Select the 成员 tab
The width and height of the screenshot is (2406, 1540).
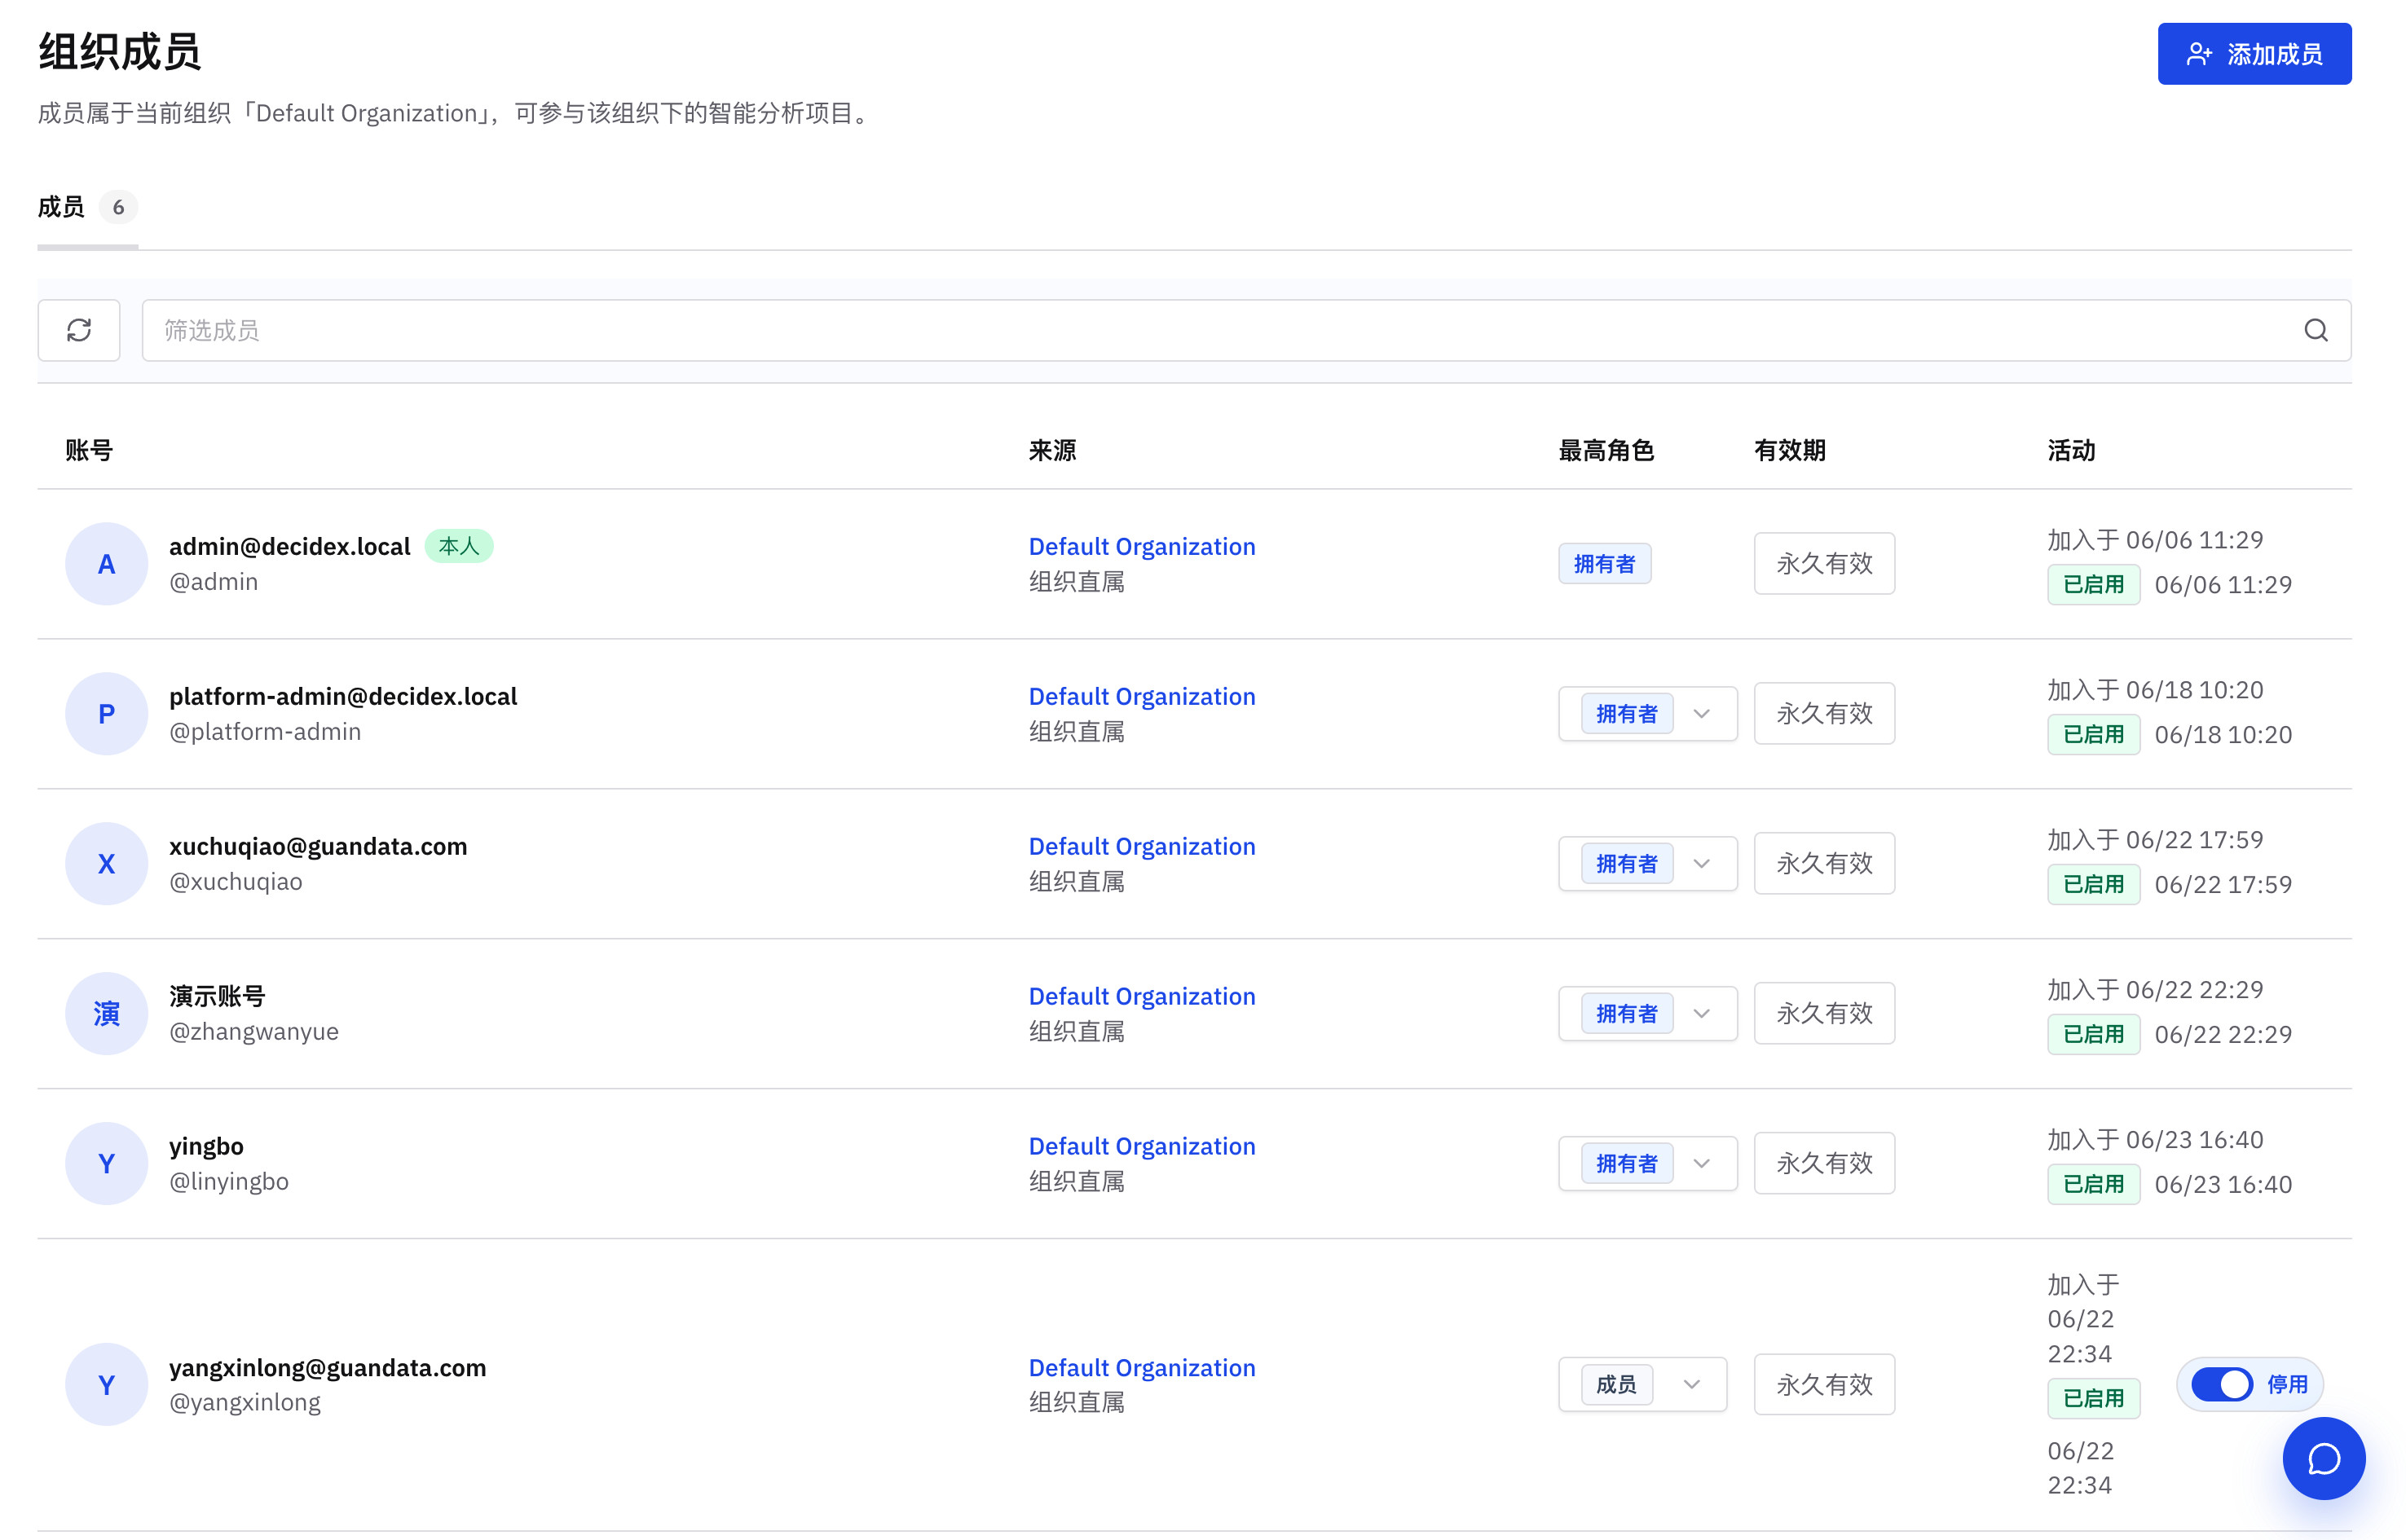click(x=87, y=207)
